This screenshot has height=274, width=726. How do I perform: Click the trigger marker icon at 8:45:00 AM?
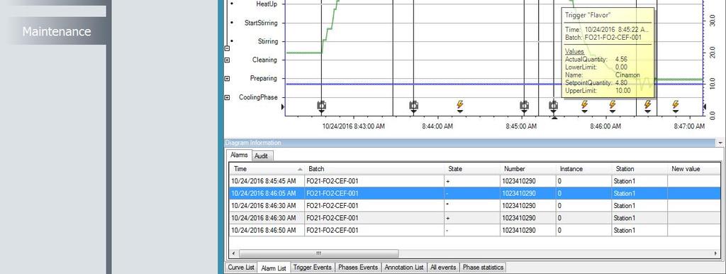pyautogui.click(x=524, y=105)
